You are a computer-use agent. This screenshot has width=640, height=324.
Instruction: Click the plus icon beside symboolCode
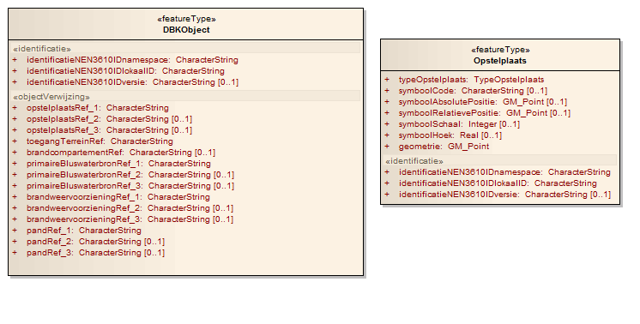pos(387,91)
